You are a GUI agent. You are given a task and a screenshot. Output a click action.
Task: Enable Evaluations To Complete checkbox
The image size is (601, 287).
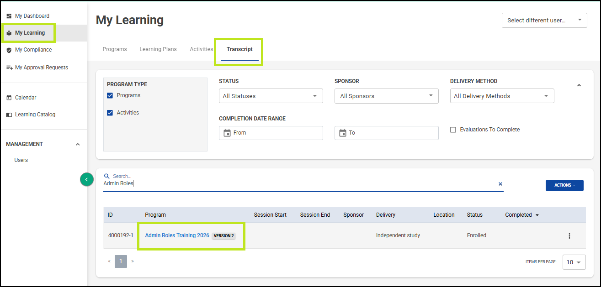pos(453,130)
